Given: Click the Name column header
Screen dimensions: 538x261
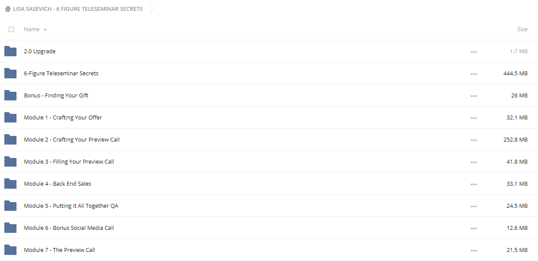Looking at the screenshot, I should click(32, 29).
